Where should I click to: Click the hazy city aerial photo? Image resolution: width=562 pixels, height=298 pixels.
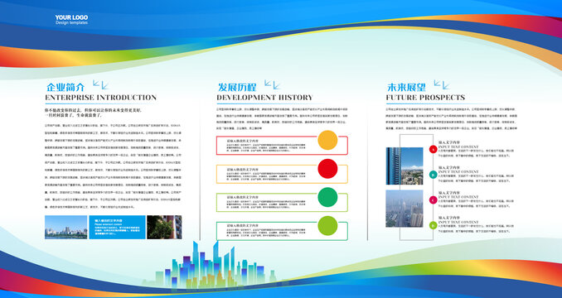point(405,209)
